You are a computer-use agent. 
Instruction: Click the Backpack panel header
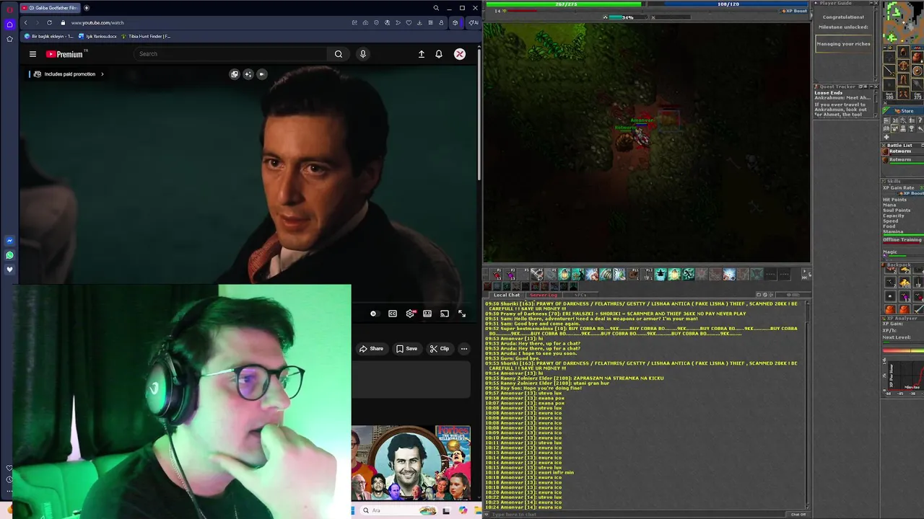pyautogui.click(x=902, y=265)
